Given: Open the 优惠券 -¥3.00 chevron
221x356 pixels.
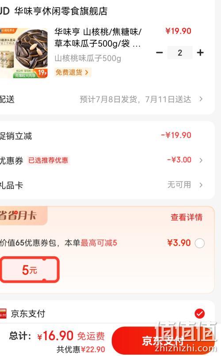Looking at the screenshot, I should tap(201, 160).
